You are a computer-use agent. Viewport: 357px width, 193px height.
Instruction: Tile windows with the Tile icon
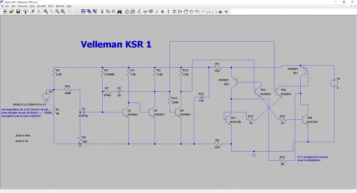point(83,11)
